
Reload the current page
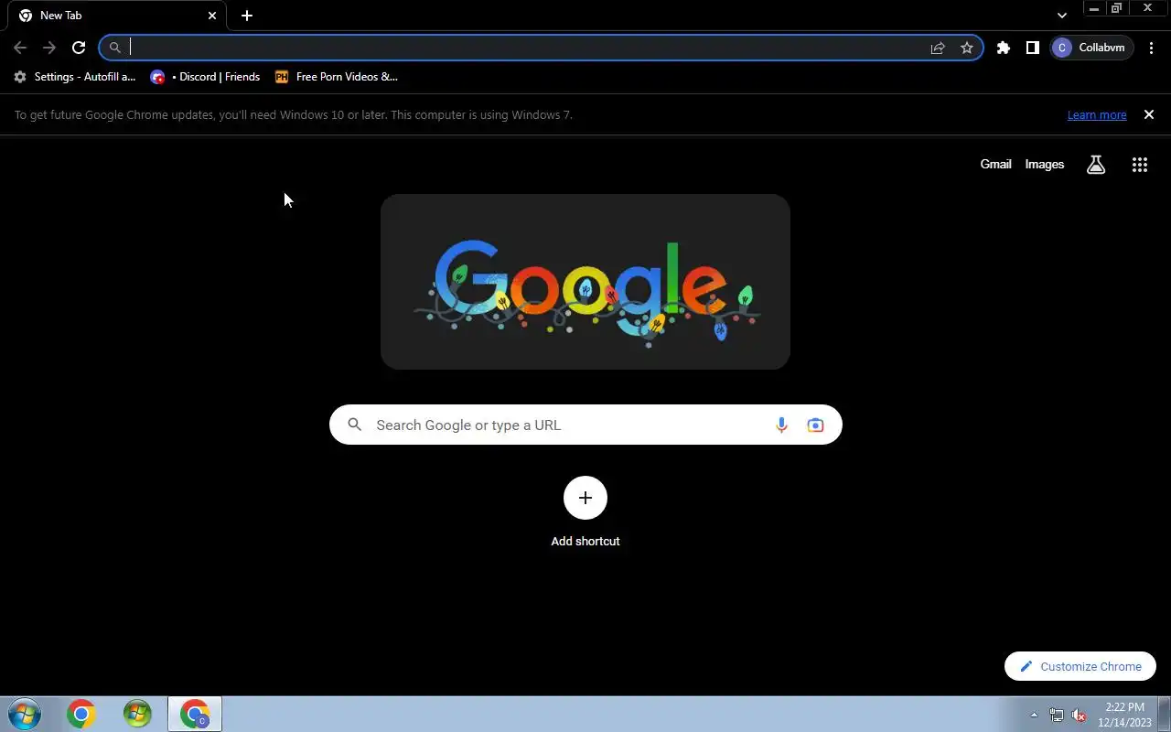pyautogui.click(x=79, y=48)
